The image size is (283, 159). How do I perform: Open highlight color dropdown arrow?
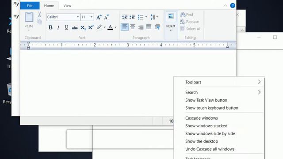point(105,27)
